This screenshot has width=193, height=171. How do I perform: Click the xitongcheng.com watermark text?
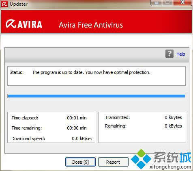[x=170, y=167]
